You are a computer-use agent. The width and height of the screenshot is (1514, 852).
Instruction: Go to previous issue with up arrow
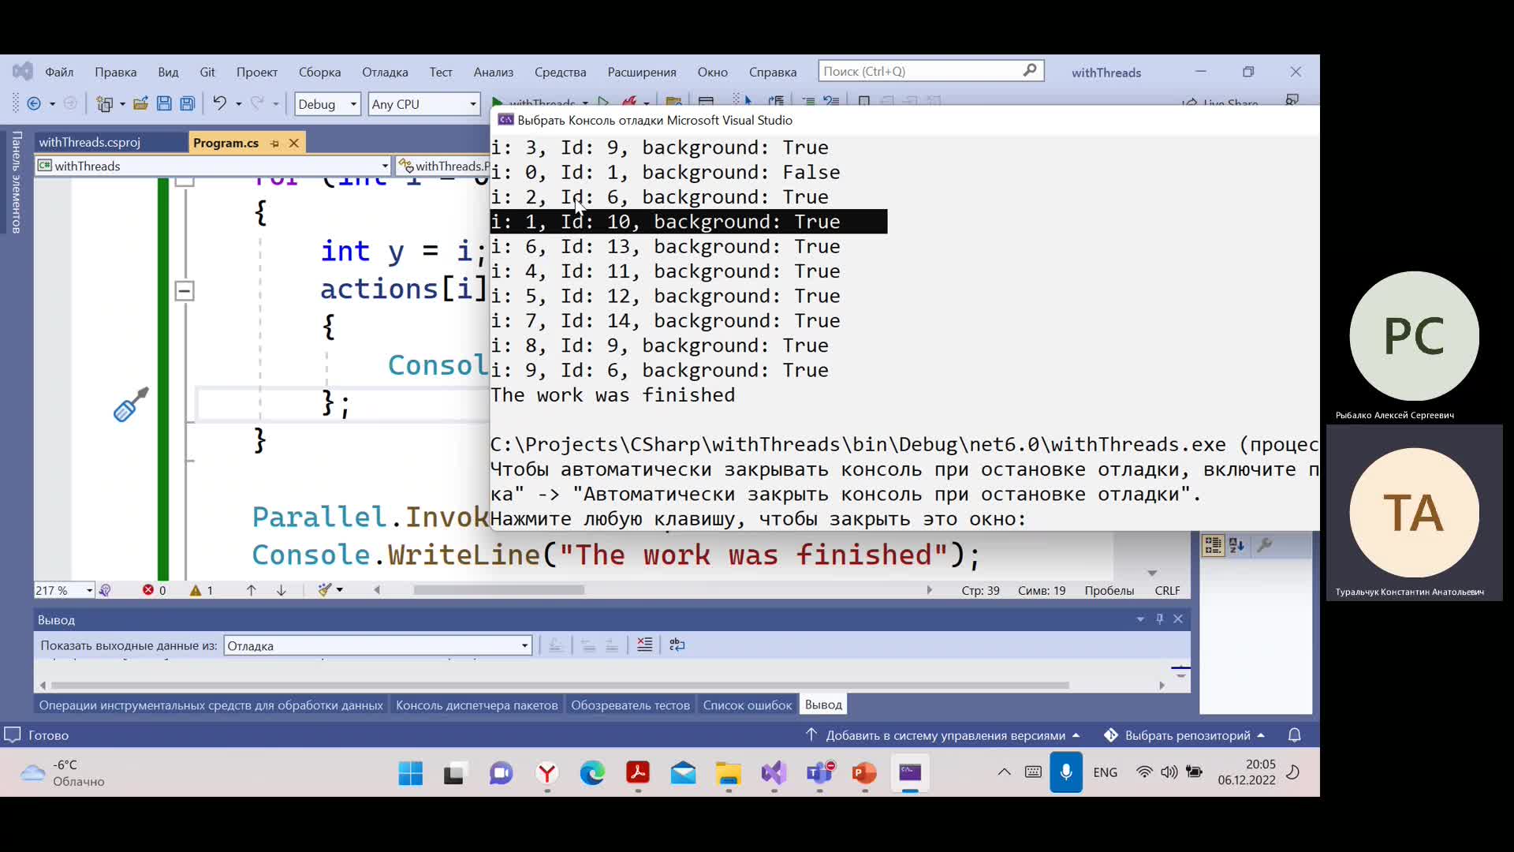pos(251,590)
